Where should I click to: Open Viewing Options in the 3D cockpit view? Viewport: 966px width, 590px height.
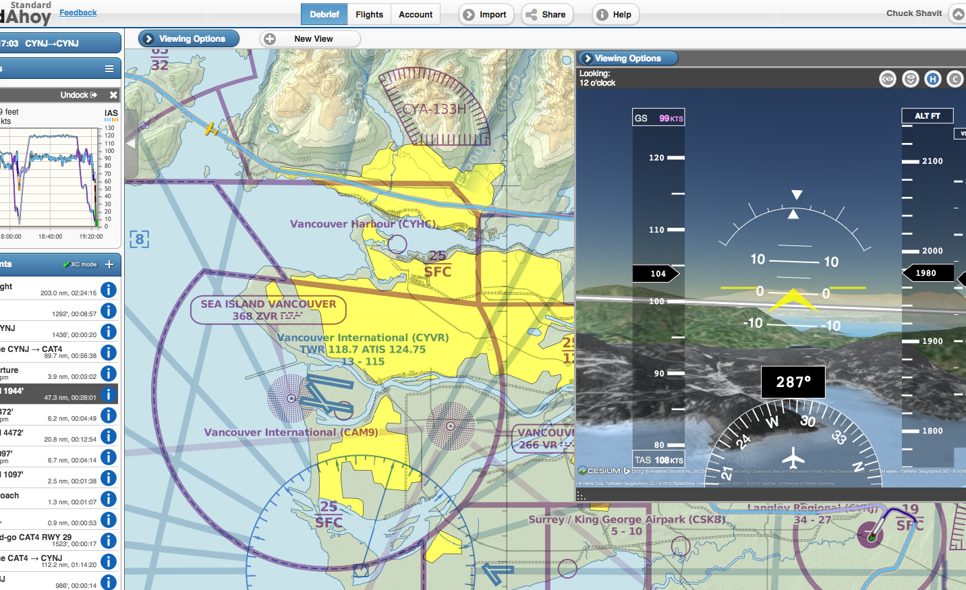click(x=627, y=58)
